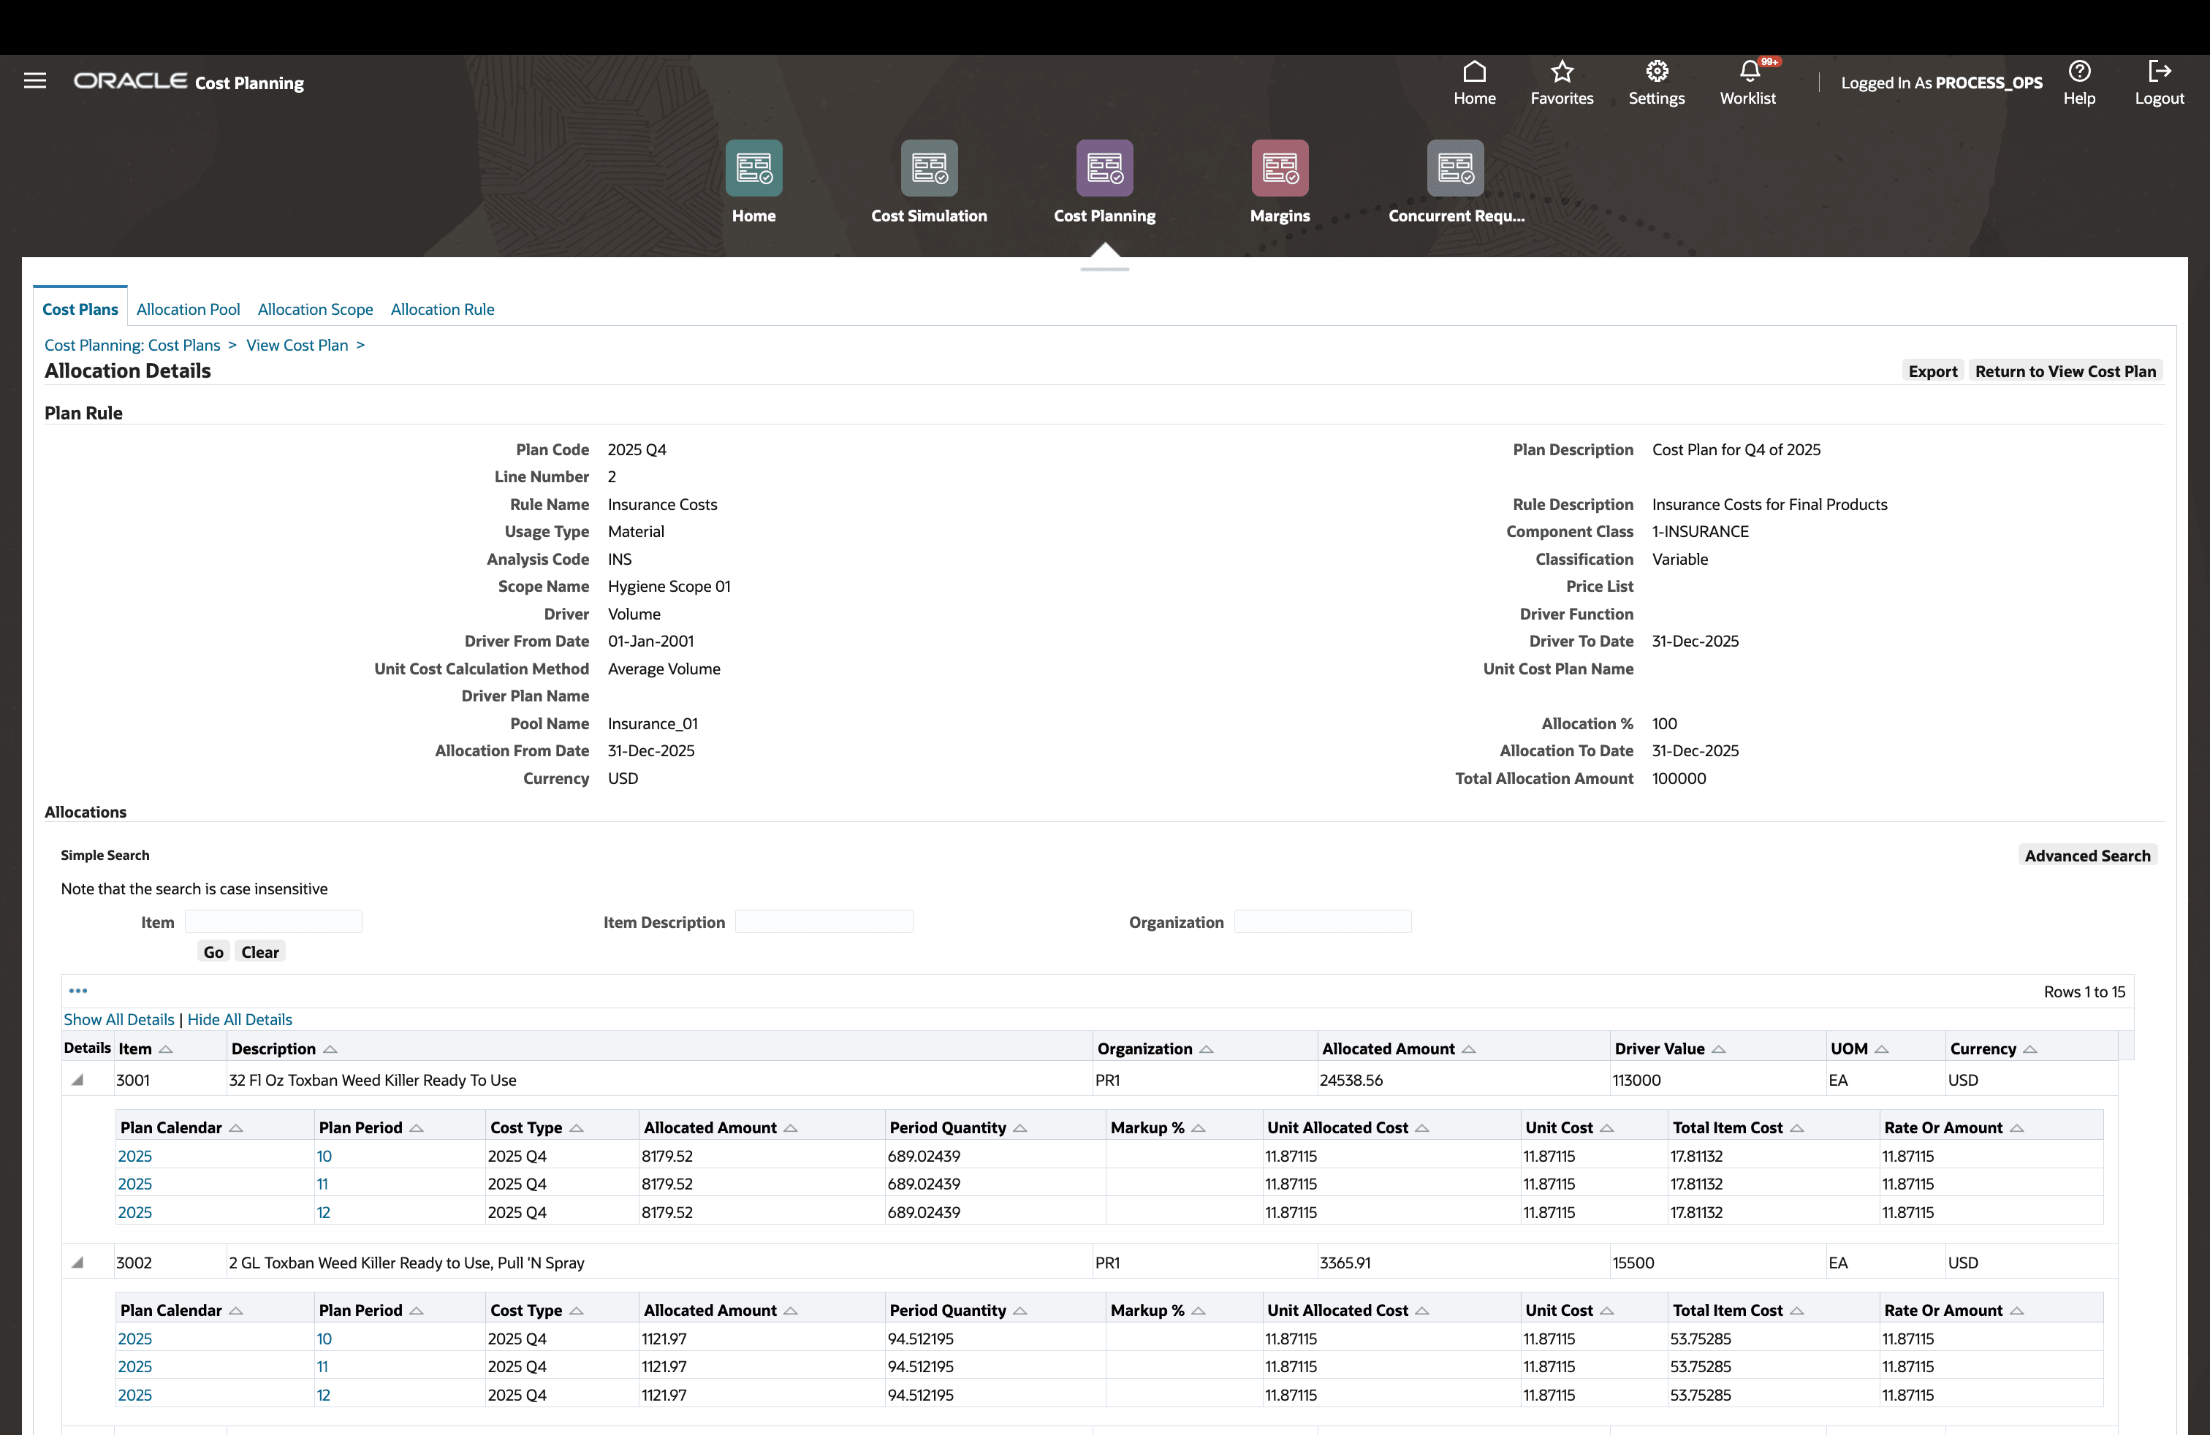Switch to Allocation Rule tab
The width and height of the screenshot is (2210, 1435).
(x=442, y=309)
